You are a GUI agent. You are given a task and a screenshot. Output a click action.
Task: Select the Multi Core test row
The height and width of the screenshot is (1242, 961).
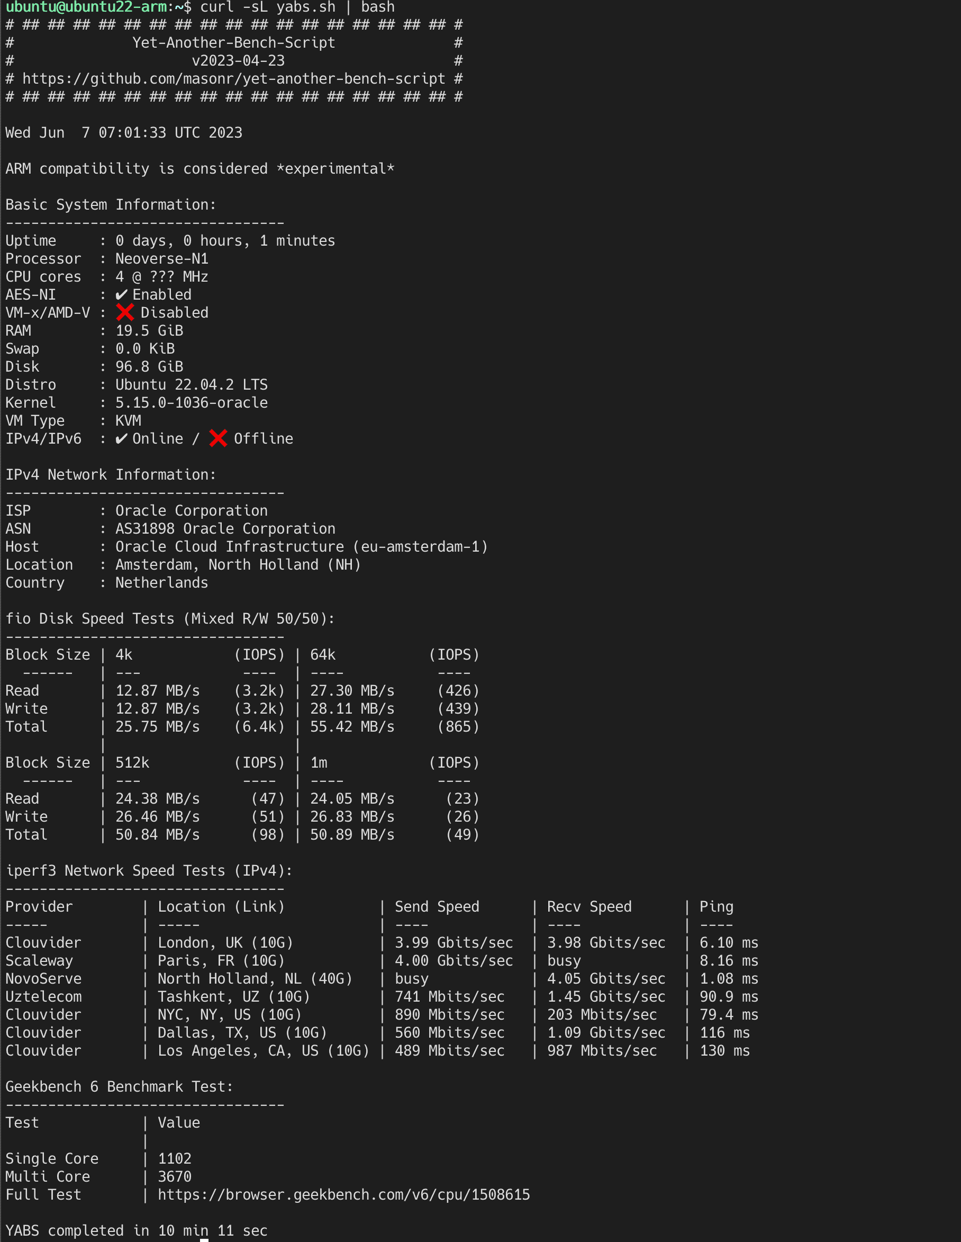[x=48, y=1176]
